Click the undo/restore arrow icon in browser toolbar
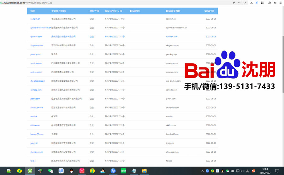Viewport: 284px width, 175px height. click(x=275, y=3)
